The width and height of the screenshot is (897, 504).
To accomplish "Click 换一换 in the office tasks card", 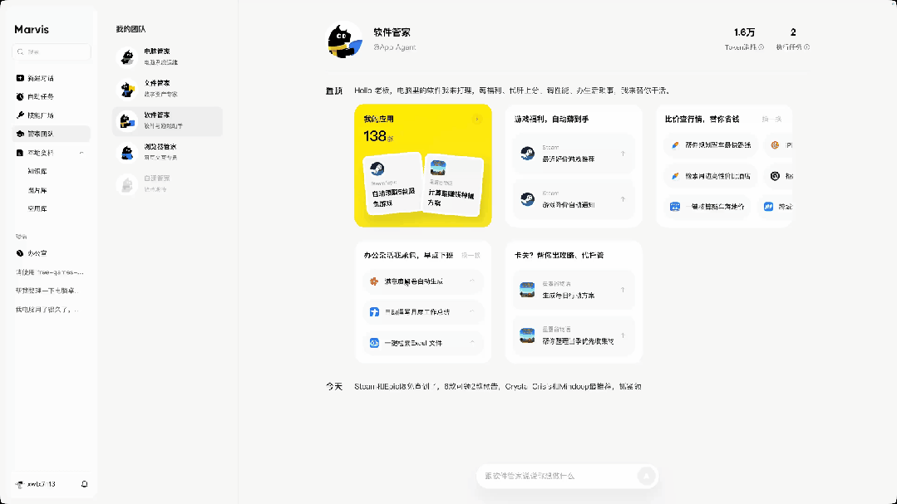I will [x=471, y=256].
